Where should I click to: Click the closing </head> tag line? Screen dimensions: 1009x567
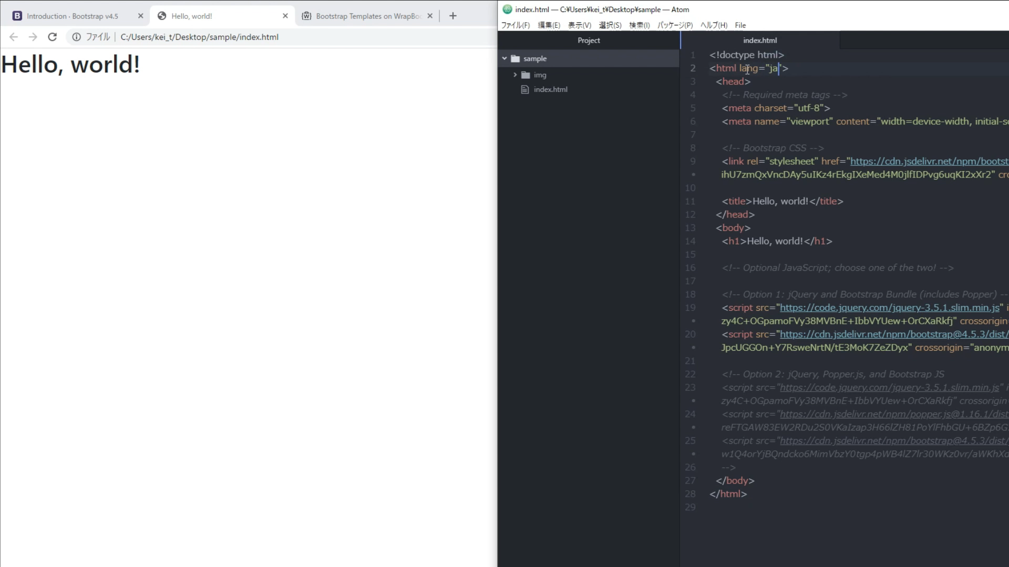click(x=735, y=215)
